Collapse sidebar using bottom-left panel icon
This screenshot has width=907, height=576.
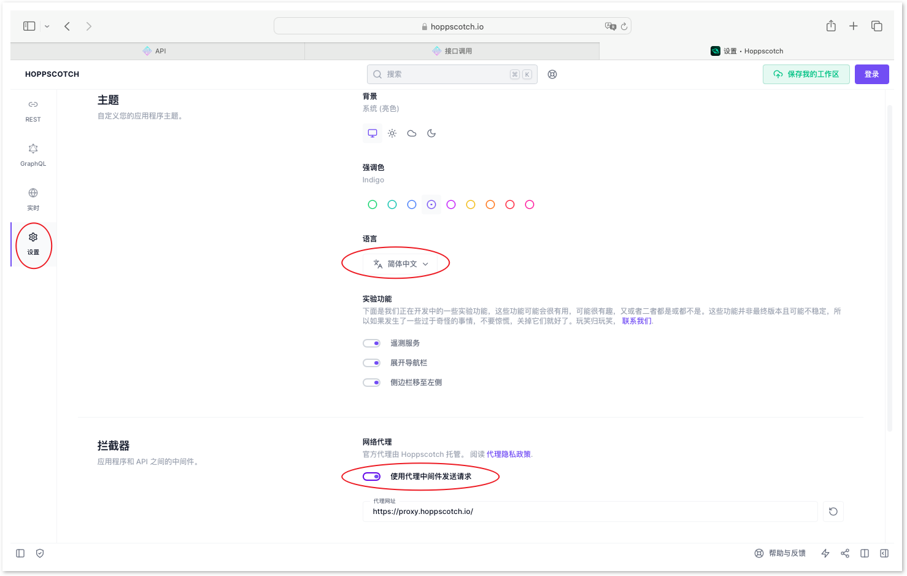click(x=20, y=553)
